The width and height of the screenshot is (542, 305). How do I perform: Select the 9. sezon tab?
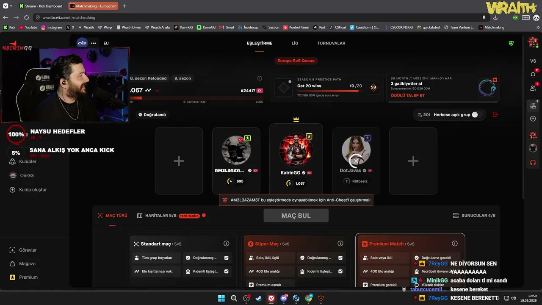click(183, 78)
